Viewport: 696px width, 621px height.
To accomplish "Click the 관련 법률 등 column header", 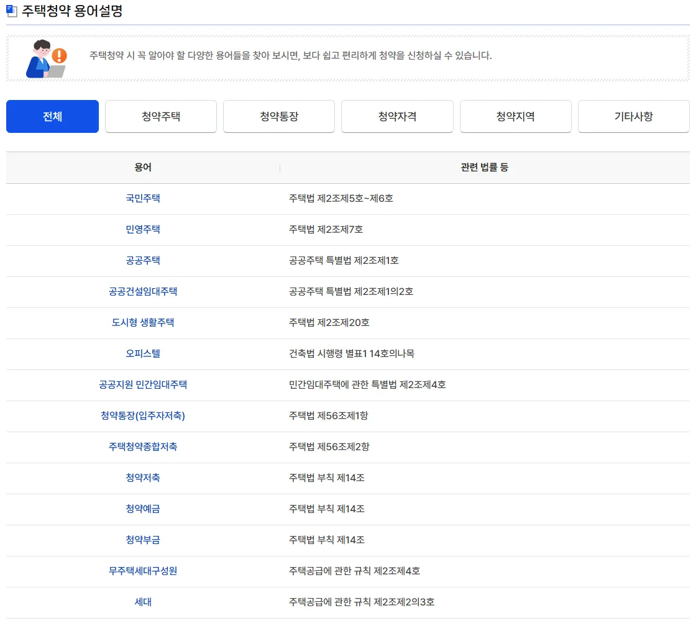I will [x=484, y=167].
